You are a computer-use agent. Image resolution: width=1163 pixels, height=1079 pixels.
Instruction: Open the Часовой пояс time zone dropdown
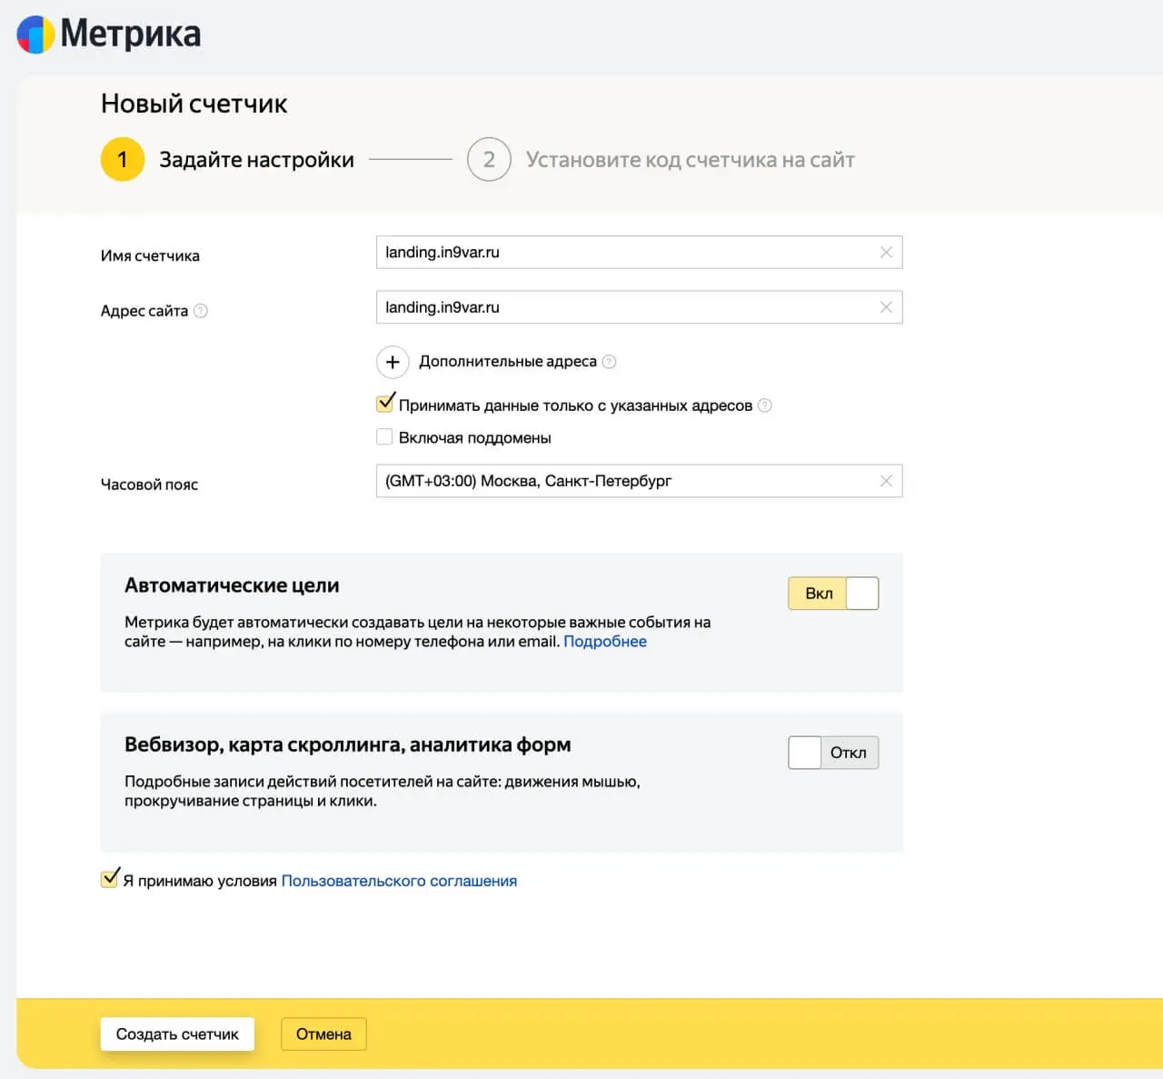click(x=639, y=481)
